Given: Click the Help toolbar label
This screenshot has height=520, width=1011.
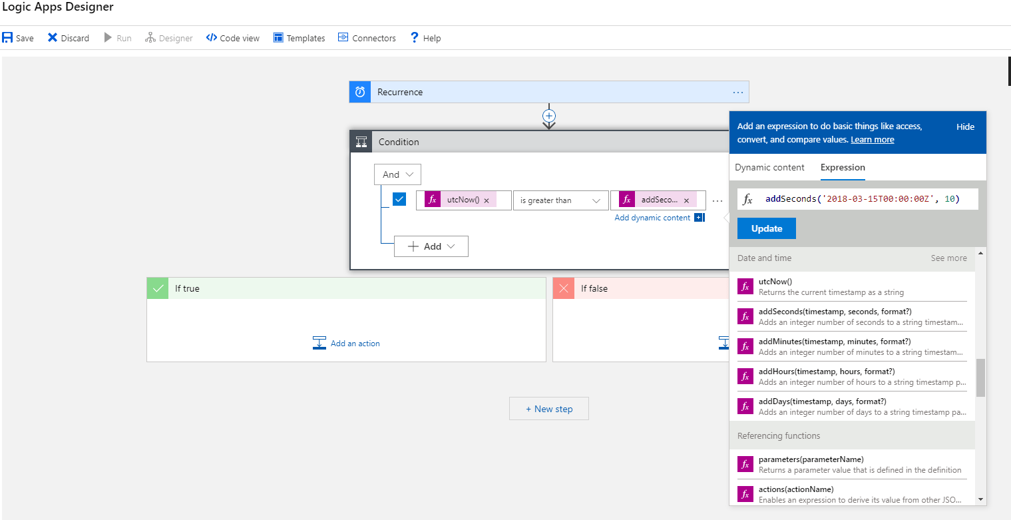Looking at the screenshot, I should coord(432,39).
